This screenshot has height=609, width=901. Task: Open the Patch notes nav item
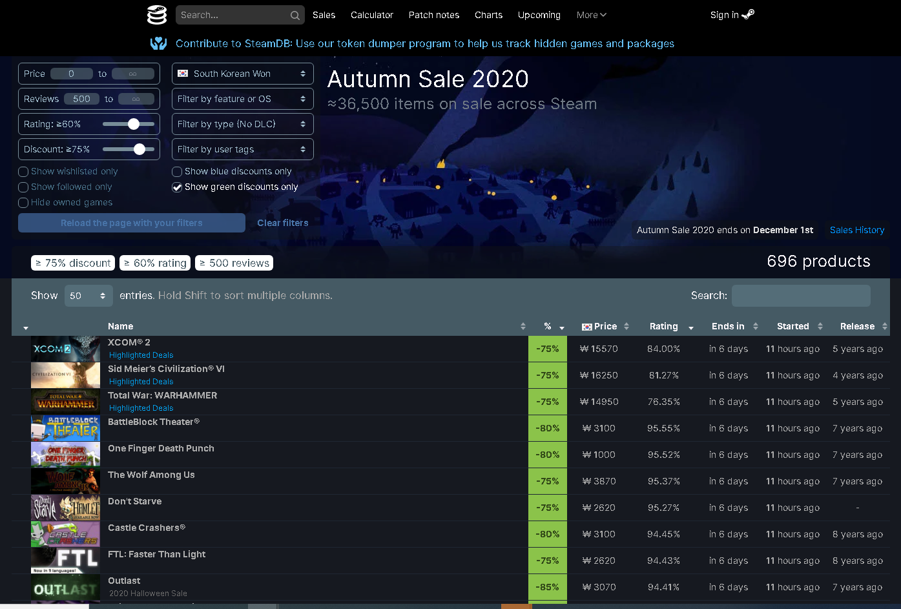(434, 15)
